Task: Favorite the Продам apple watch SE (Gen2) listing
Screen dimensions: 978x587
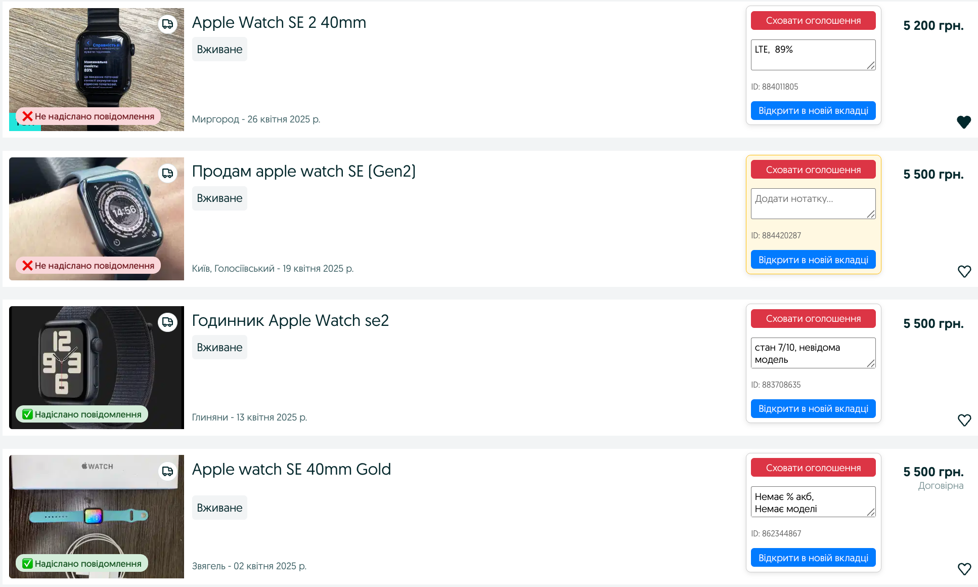Action: 964,271
